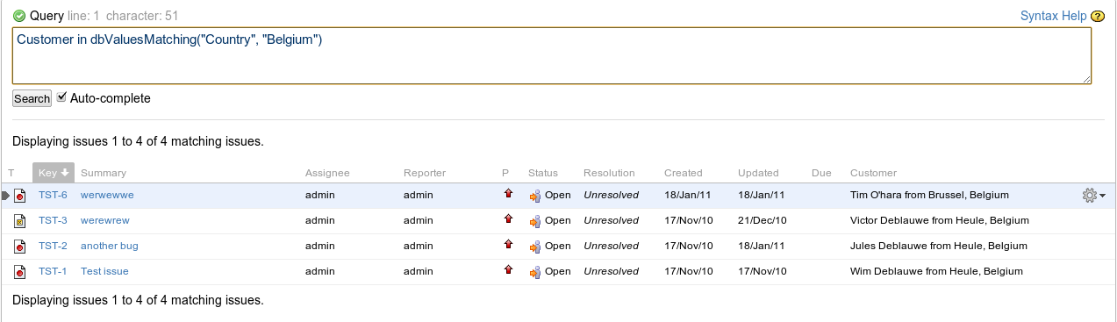Click the green query valid checkmark icon
This screenshot has width=1117, height=322.
click(x=19, y=16)
